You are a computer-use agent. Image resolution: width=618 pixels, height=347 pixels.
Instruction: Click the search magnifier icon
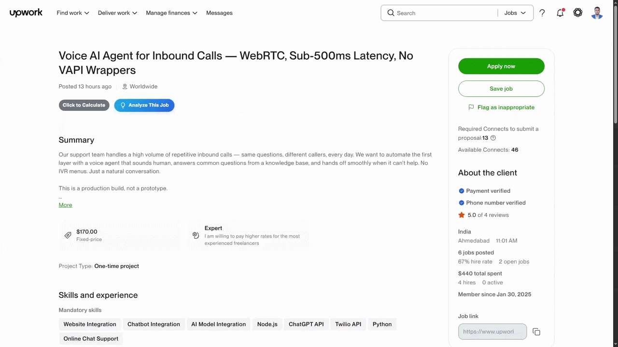click(x=391, y=13)
